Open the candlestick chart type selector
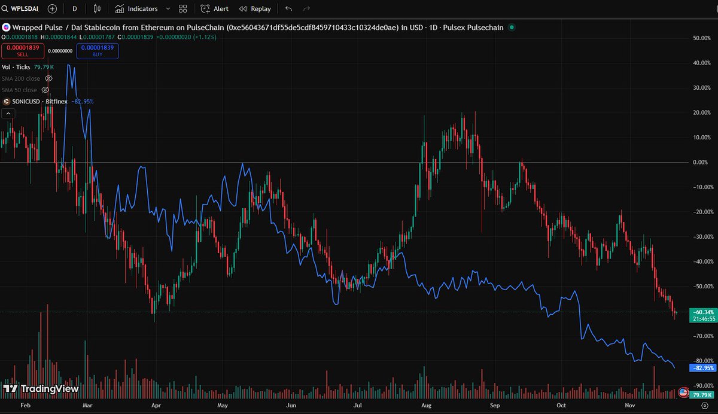718x414 pixels. (x=98, y=9)
